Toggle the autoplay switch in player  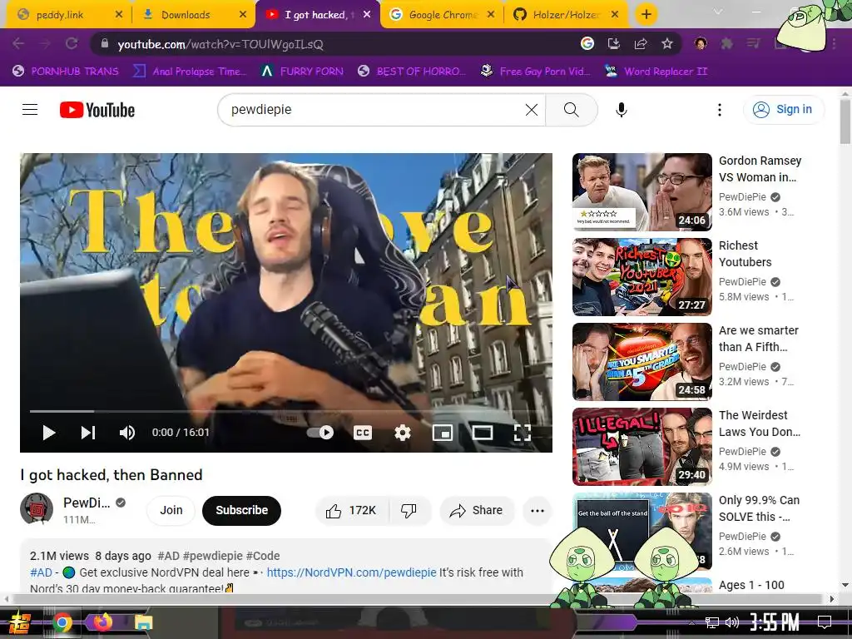point(320,433)
